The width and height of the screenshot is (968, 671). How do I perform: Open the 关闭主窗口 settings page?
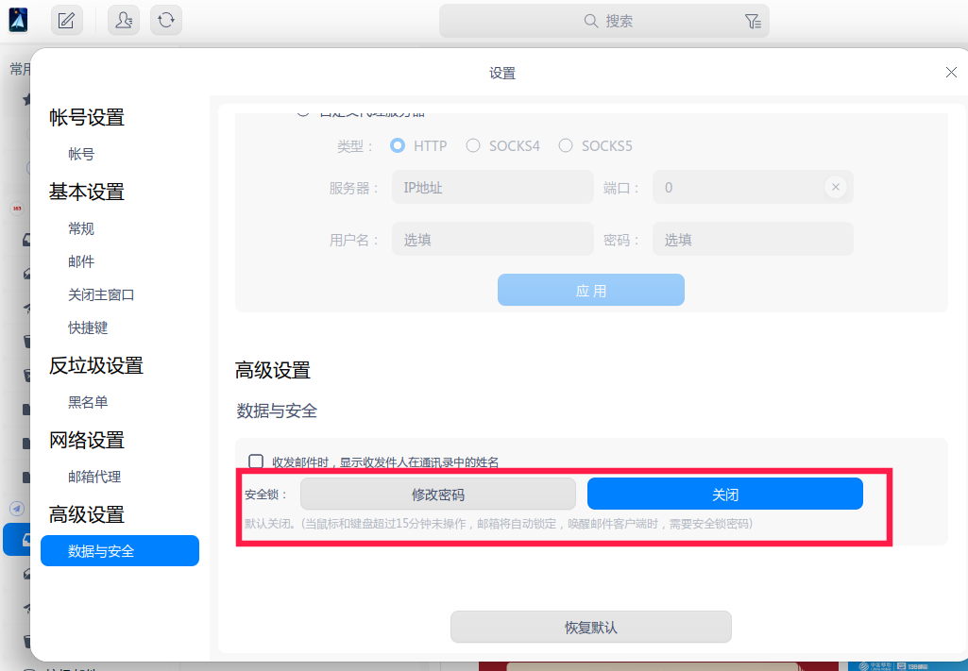(101, 294)
